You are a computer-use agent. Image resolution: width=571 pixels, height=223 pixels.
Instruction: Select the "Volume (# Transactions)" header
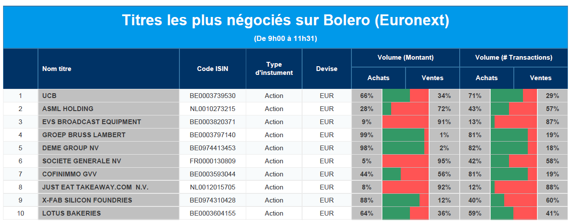click(514, 57)
